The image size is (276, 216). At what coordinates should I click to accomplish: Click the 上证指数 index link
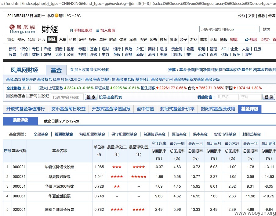[x=56, y=88]
